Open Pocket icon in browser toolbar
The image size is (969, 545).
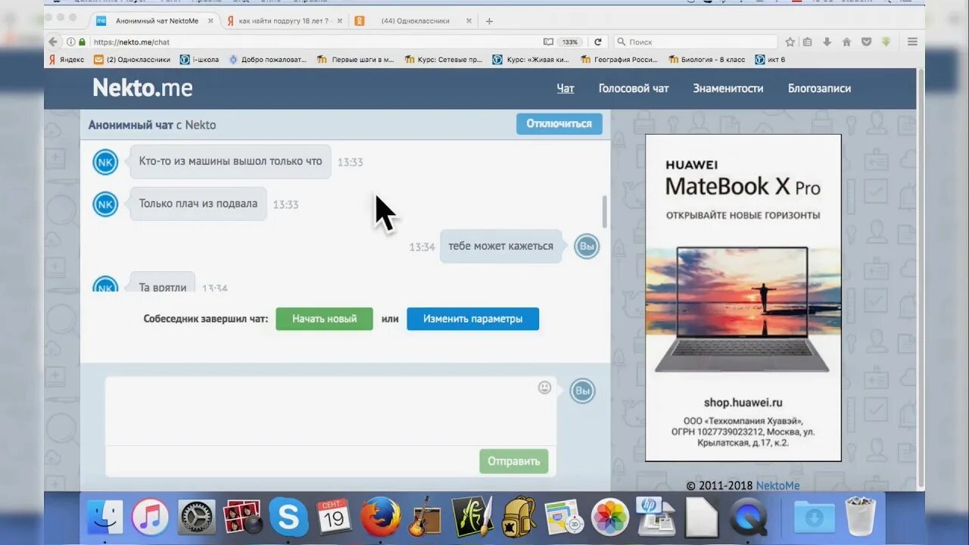[866, 42]
